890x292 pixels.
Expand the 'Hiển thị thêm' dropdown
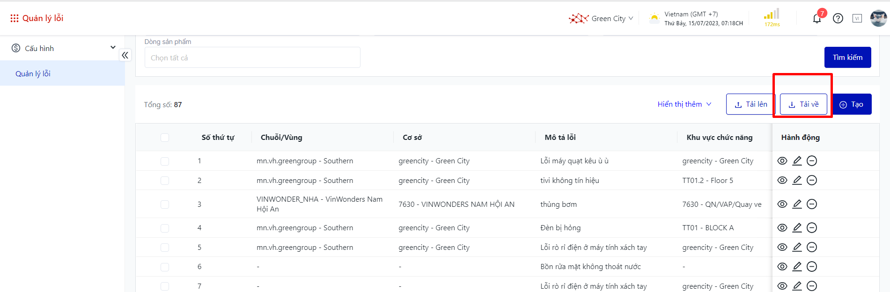point(684,104)
